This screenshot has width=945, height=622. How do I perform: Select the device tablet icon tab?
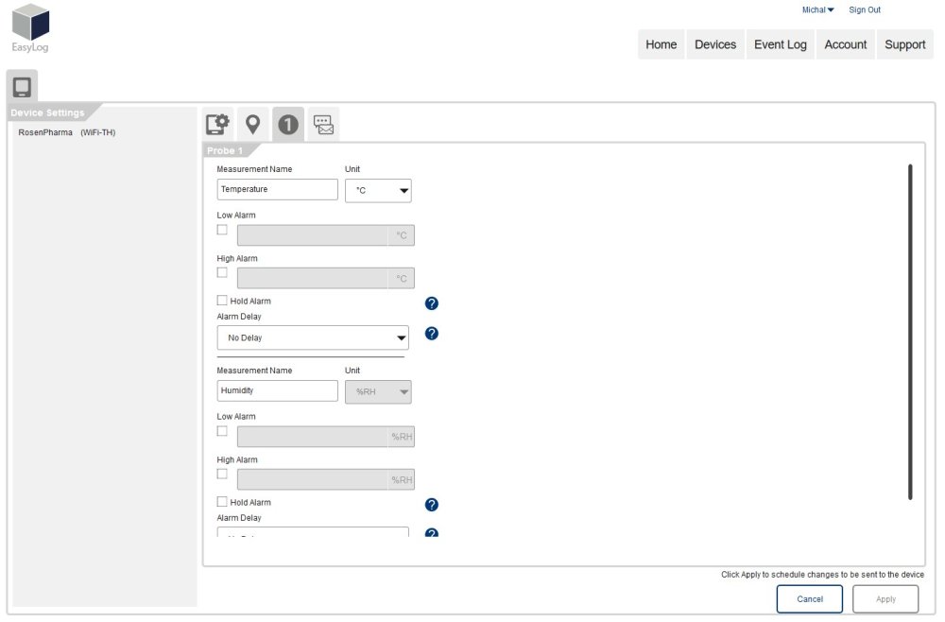point(22,87)
